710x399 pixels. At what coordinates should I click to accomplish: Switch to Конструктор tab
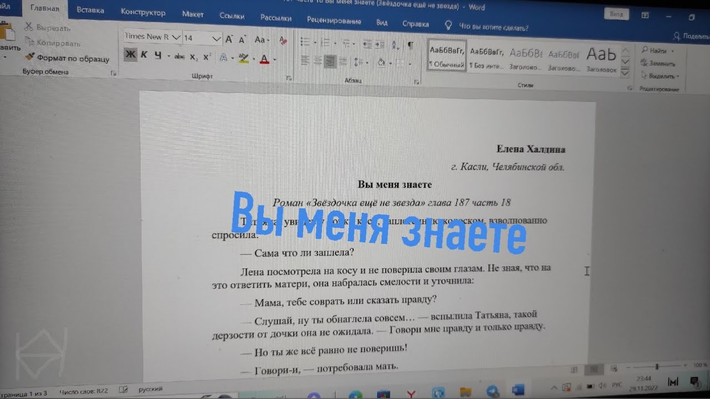coord(143,12)
